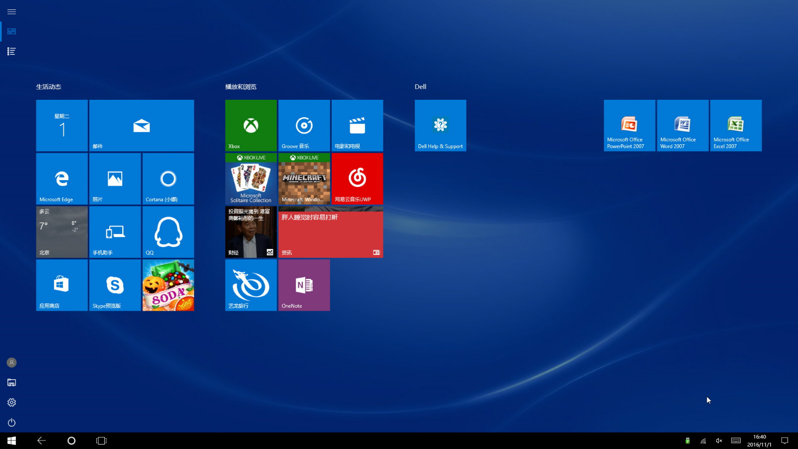Click the muted volume tray icon
Viewport: 798px width, 449px height.
point(719,441)
